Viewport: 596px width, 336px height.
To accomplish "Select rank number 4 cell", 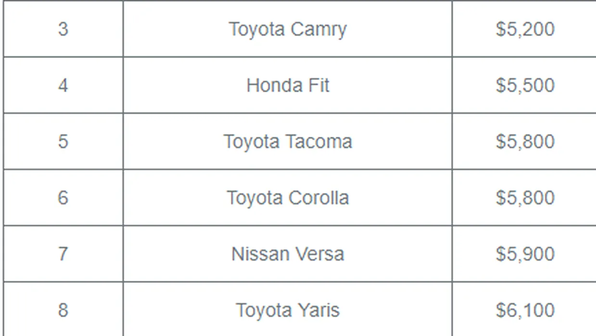I will 63,85.
